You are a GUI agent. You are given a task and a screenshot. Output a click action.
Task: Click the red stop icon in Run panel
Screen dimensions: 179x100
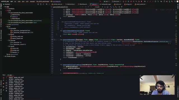click(4, 83)
